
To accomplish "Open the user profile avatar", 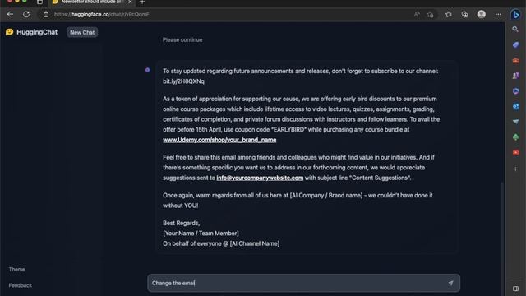I will (x=482, y=14).
